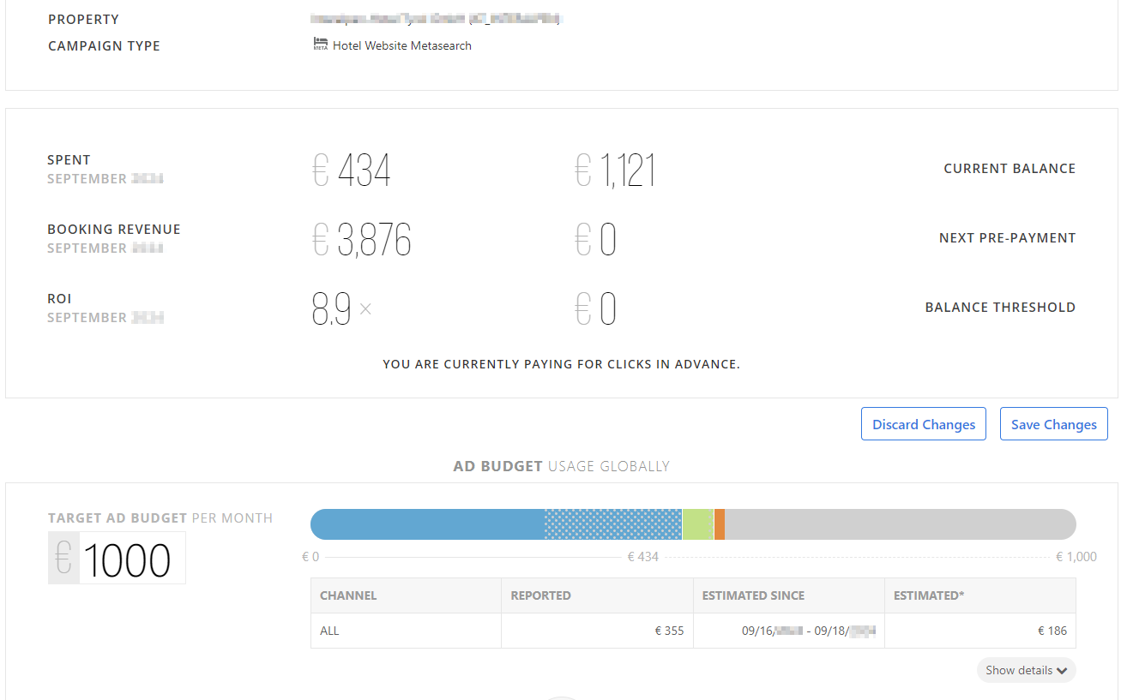Screen dimensions: 1121x700
Task: Click the Hotel Website Metasearch label
Action: tap(401, 45)
